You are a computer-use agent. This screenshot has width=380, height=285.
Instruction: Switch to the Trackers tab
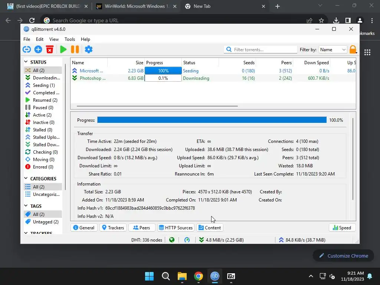113,227
